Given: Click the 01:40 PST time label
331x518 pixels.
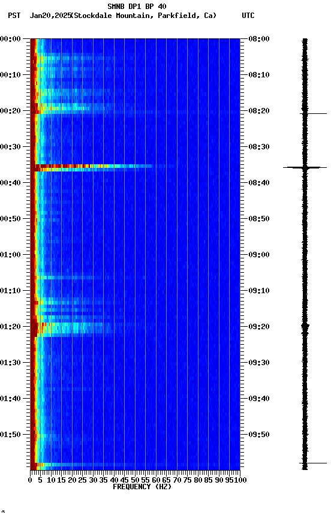Looking at the screenshot, I should 10,399.
